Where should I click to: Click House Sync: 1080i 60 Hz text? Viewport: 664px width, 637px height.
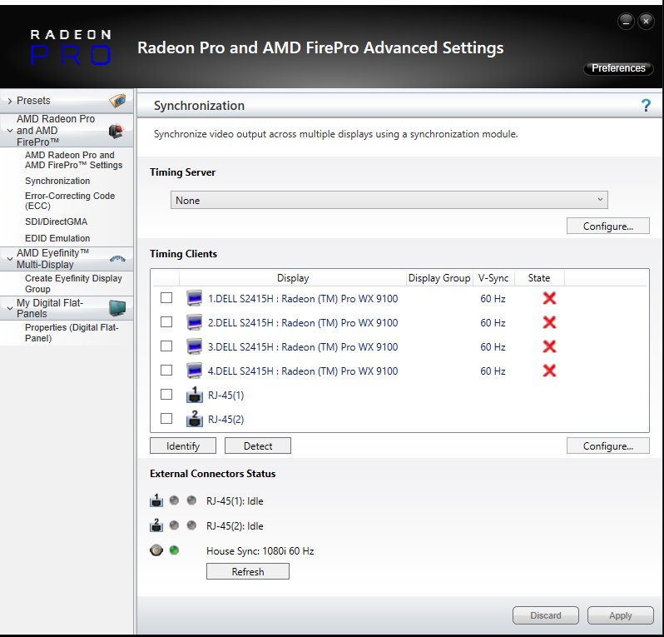pyautogui.click(x=260, y=551)
